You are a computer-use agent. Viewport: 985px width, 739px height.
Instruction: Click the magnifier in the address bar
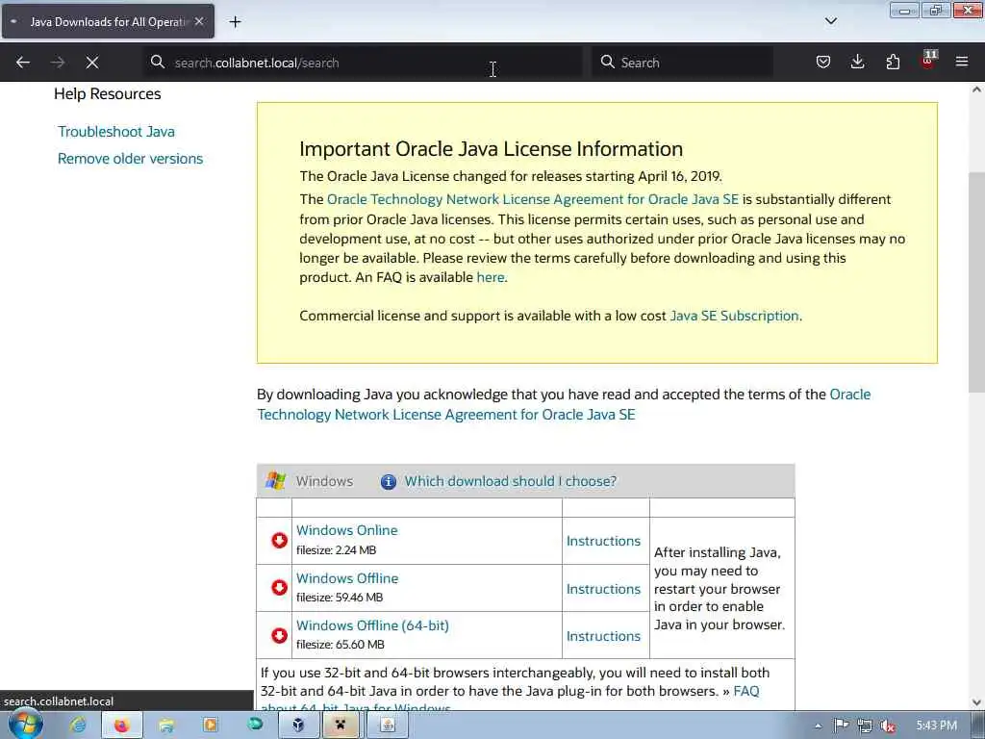click(x=158, y=62)
